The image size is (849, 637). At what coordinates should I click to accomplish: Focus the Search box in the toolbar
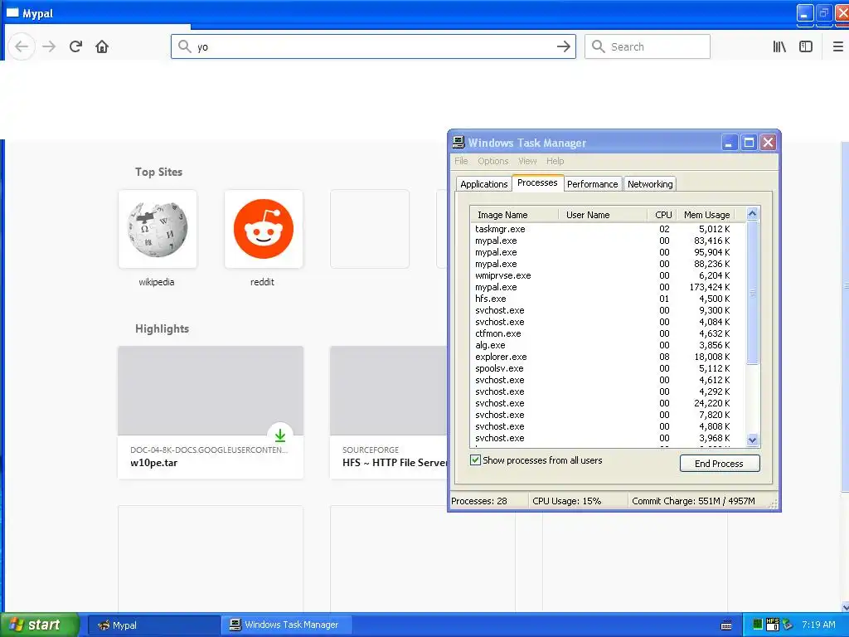[648, 46]
